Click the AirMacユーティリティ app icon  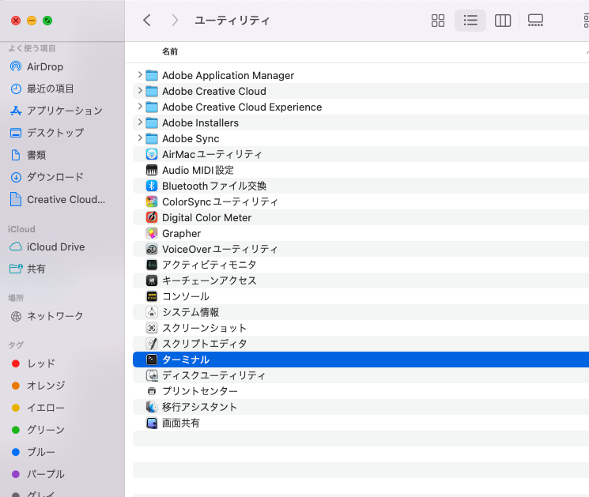[x=152, y=154]
